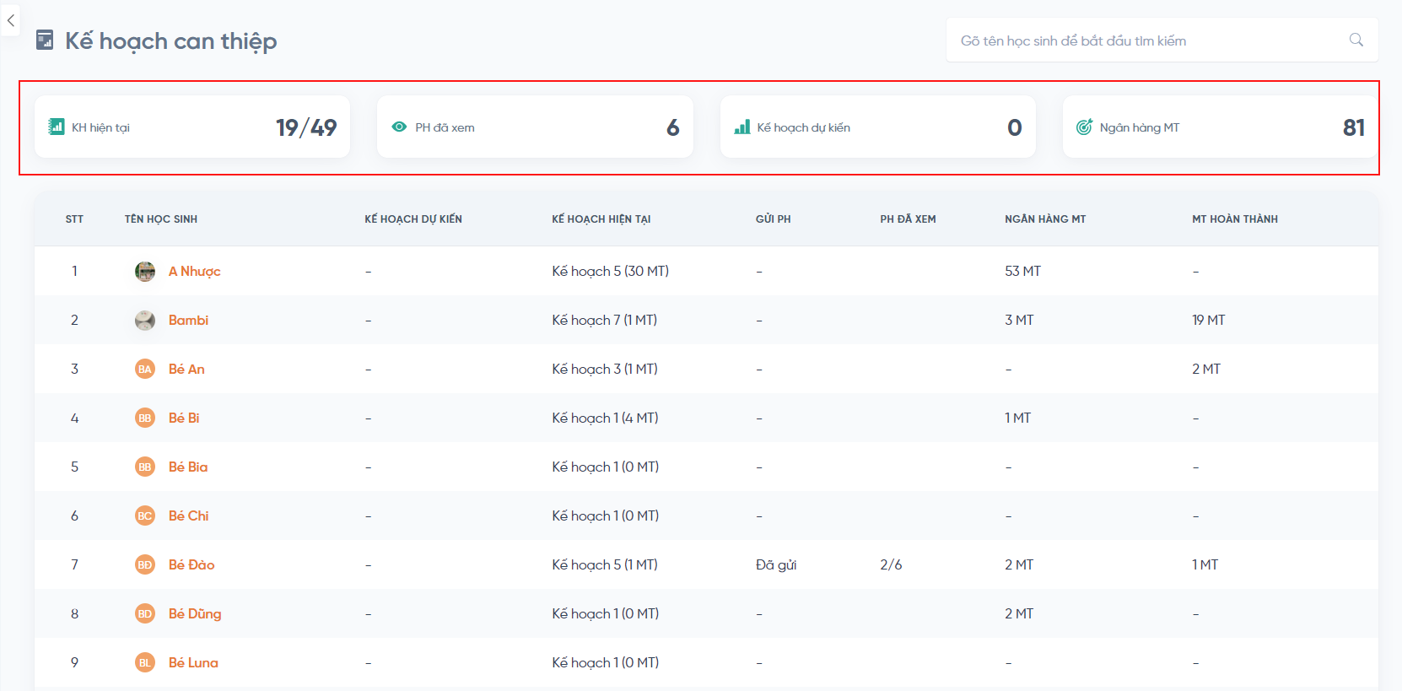
Task: Click the BL avatar for Bé Luna
Action: point(145,662)
